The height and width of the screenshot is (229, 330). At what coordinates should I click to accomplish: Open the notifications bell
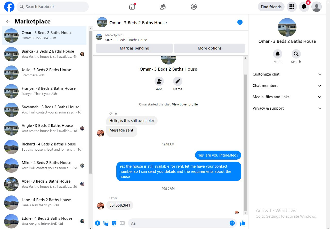point(304,7)
